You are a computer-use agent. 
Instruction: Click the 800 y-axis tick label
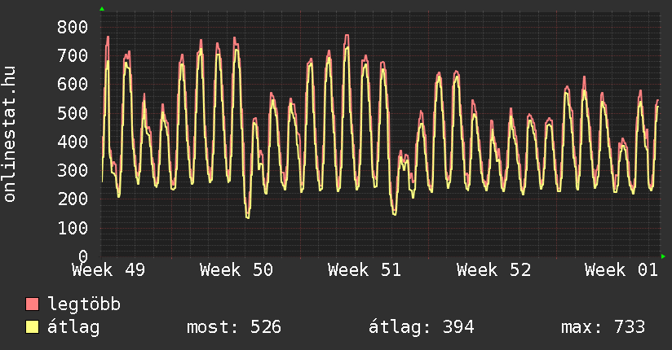click(x=72, y=27)
